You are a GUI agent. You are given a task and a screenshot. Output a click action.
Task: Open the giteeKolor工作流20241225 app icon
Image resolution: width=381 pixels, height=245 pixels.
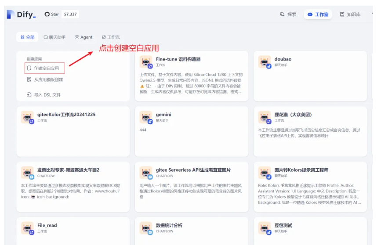27,117
